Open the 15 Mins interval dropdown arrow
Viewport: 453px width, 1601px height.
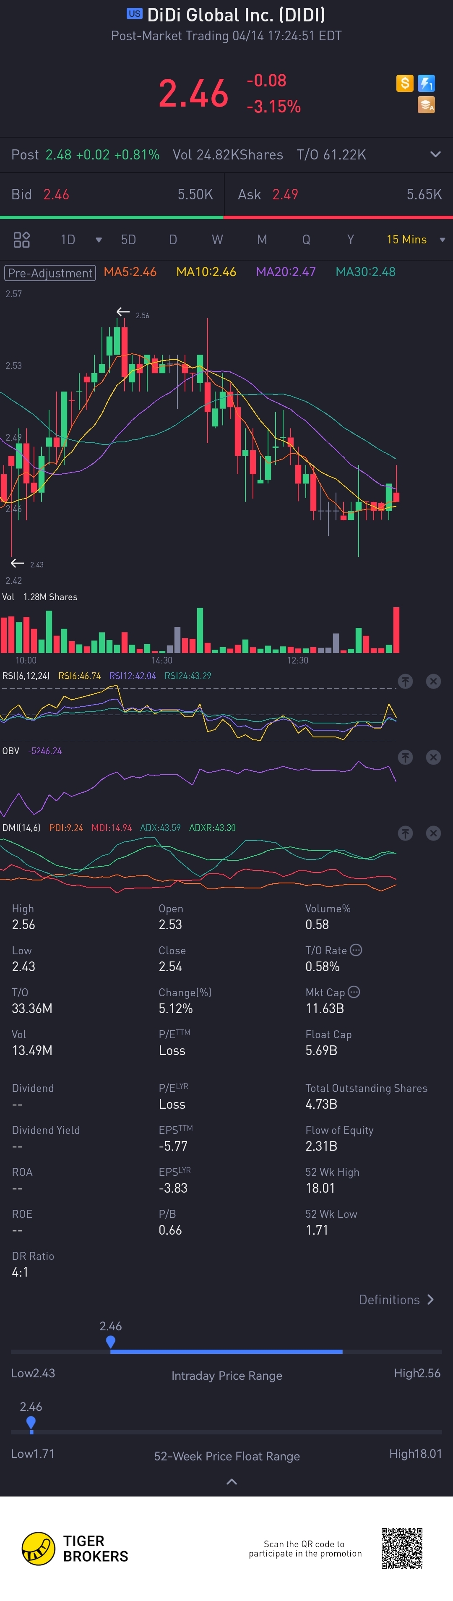point(443,240)
